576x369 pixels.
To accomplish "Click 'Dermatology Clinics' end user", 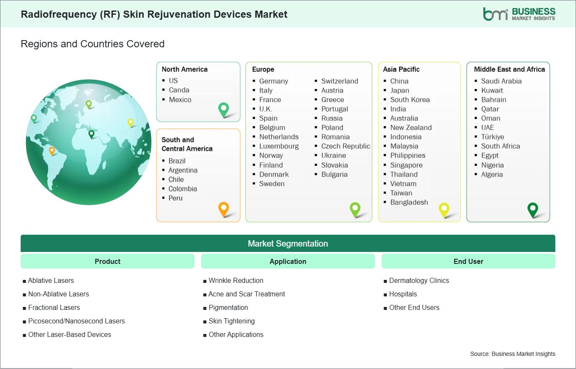I will pos(419,280).
